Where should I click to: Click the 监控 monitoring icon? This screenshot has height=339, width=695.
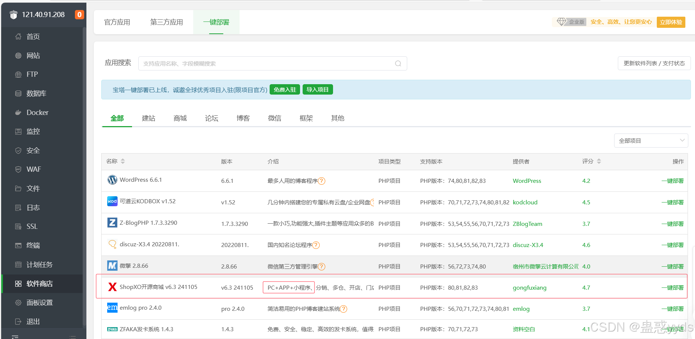pos(18,131)
